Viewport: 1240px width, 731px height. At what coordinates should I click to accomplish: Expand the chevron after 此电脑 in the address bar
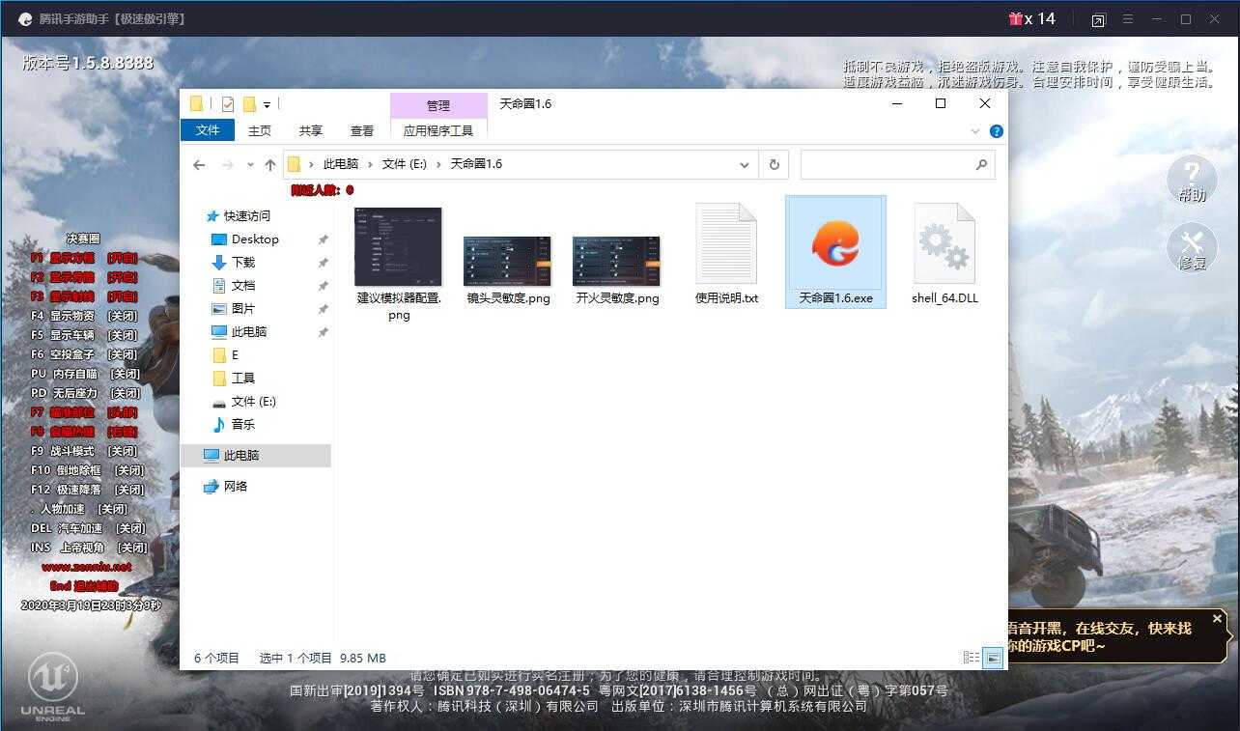(x=370, y=164)
